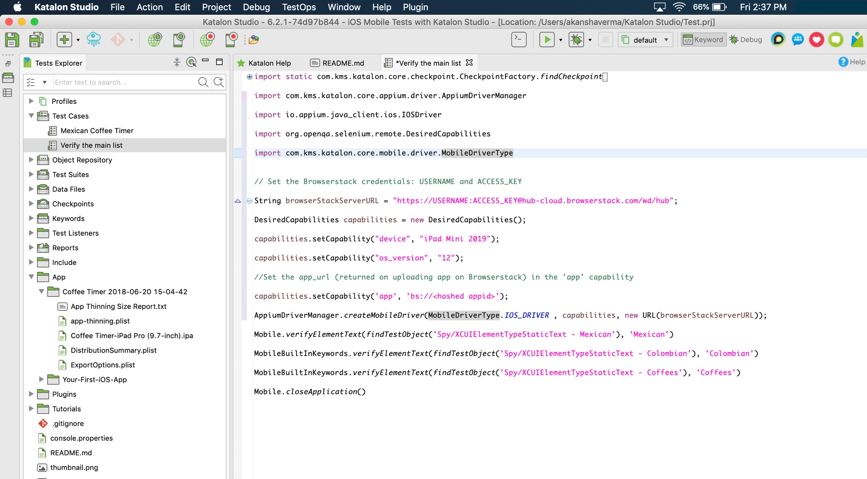Screen dimensions: 867x479
Task: Select the Mexican Coffee Timer test case
Action: coord(97,130)
